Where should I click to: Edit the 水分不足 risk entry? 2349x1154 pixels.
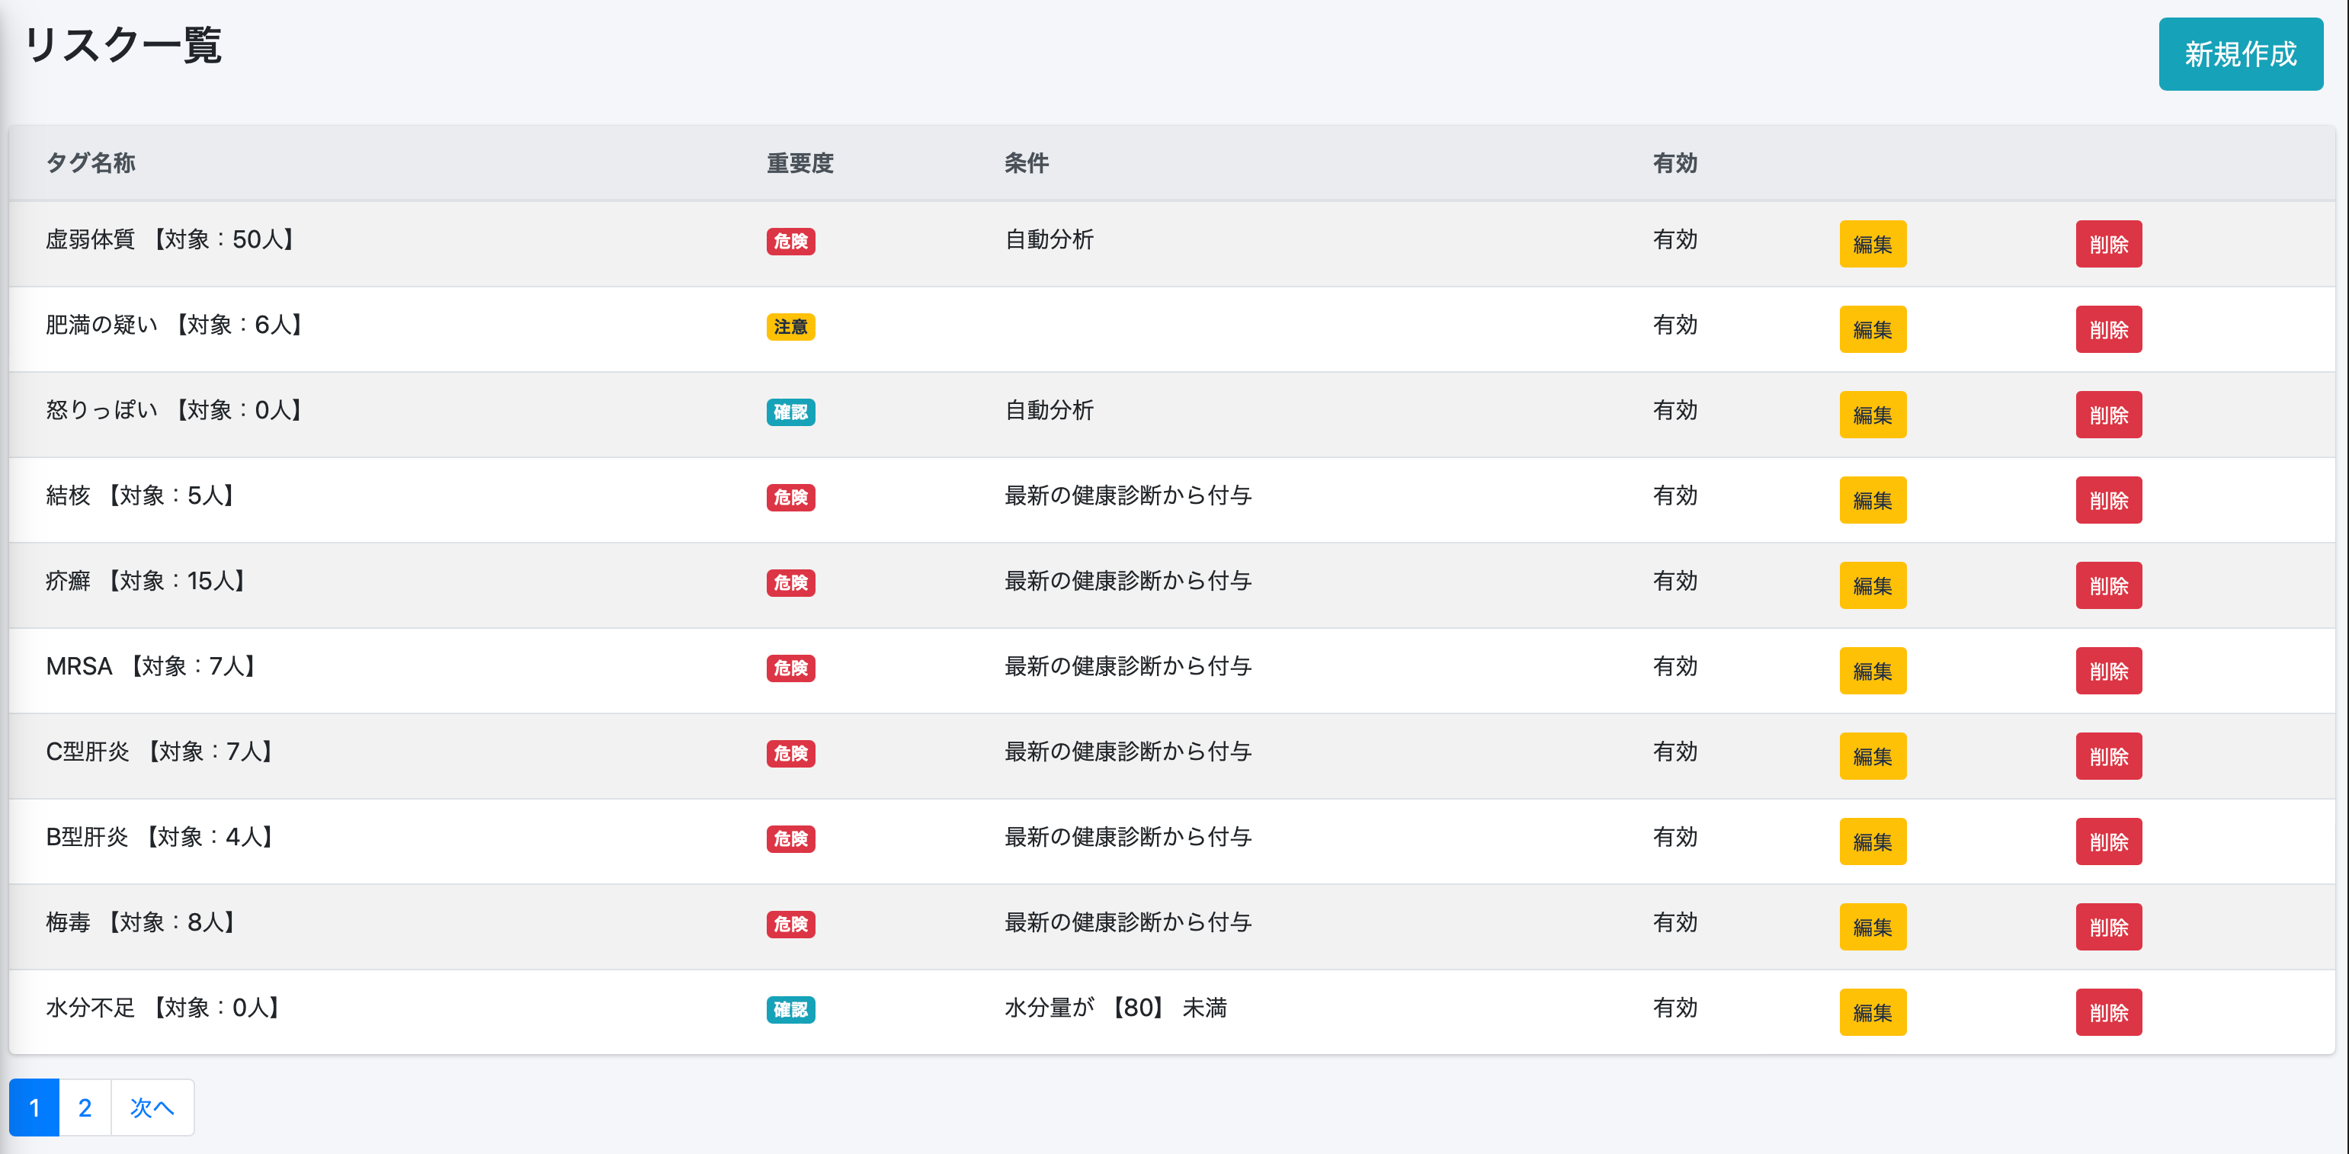point(1872,1011)
